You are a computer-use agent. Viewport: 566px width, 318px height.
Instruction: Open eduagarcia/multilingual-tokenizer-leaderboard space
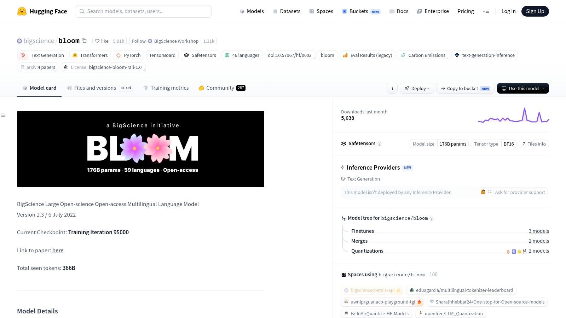point(461,290)
